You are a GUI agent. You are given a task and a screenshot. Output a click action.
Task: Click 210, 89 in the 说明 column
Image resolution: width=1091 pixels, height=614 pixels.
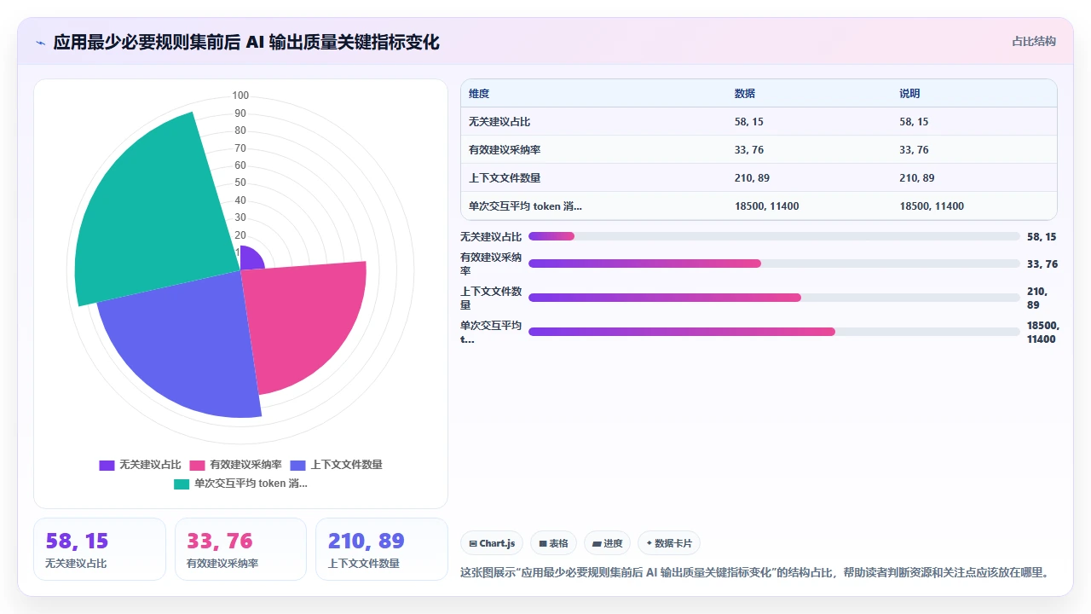(x=917, y=178)
